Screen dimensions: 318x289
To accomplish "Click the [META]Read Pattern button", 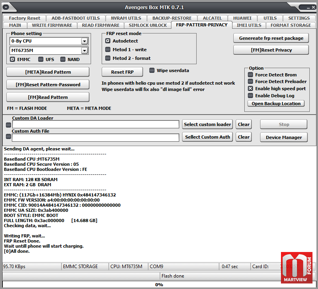I will 48,72.
